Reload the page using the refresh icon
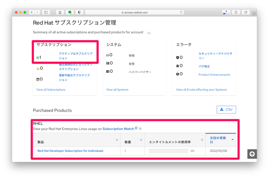Viewport: 269px width, 178px height. tap(181, 12)
